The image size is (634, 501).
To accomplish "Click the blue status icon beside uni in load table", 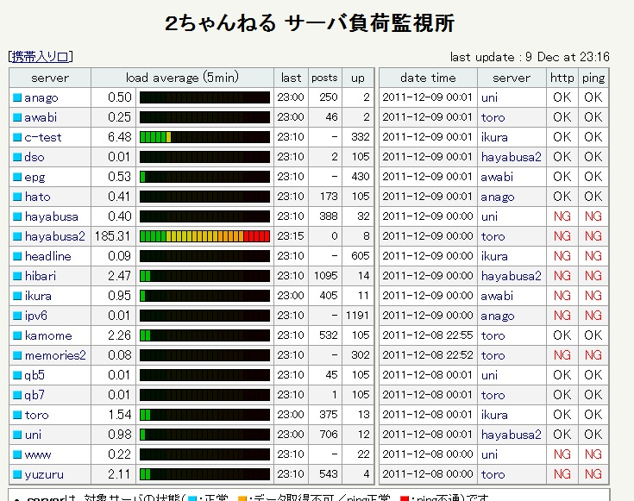I will (x=17, y=435).
